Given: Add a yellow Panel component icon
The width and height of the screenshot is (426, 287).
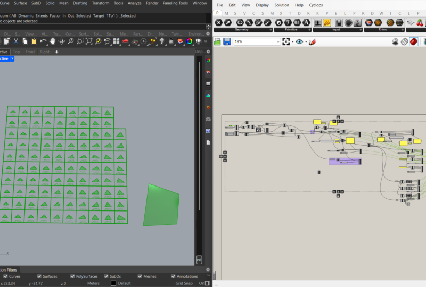Looking at the screenshot, I should pos(327,23).
